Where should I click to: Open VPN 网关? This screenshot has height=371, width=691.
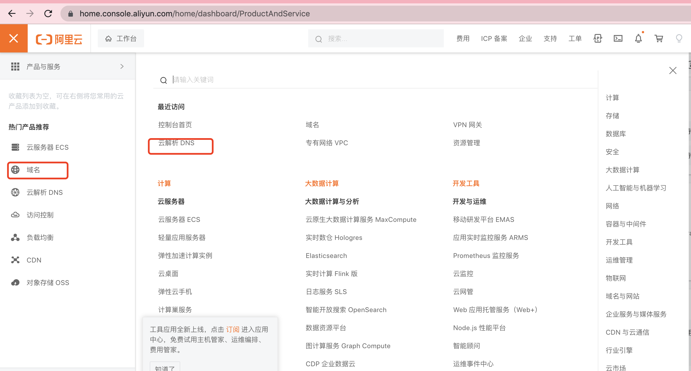click(468, 125)
